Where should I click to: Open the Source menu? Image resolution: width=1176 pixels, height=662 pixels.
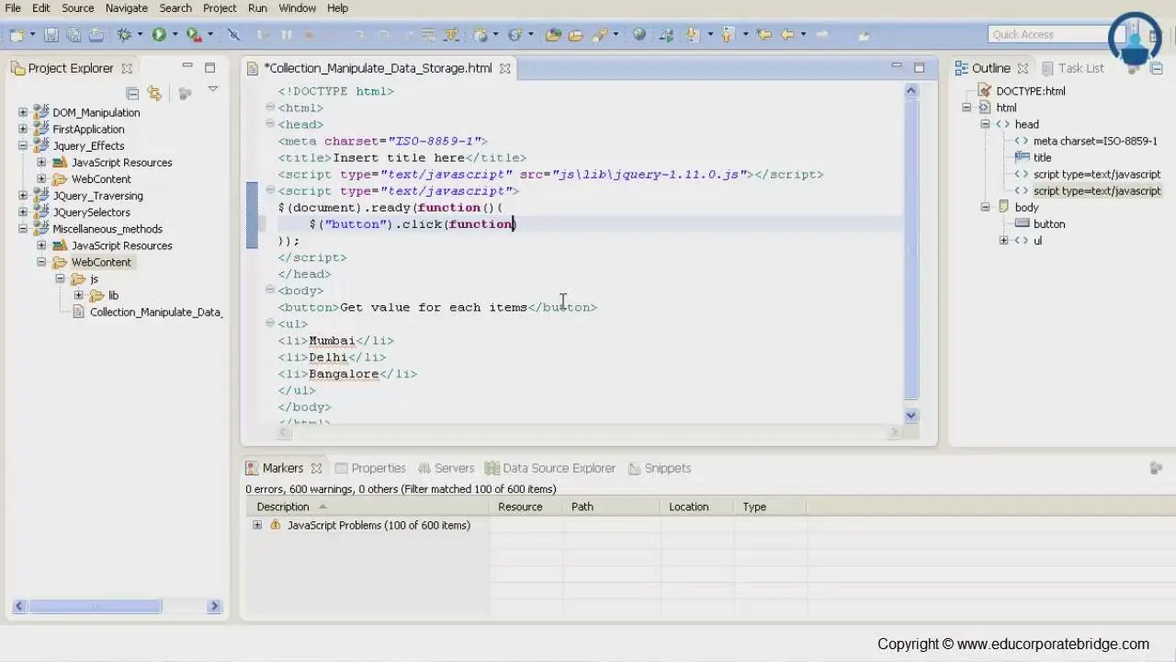77,8
